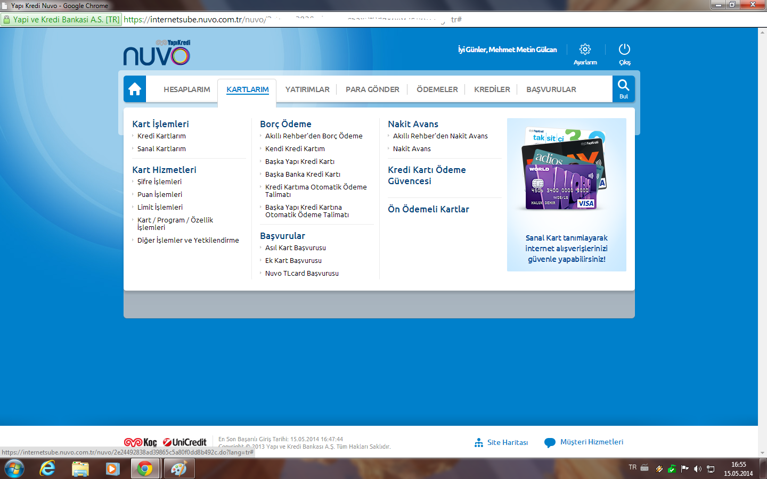767x479 pixels.
Task: Click the Kart İşlemleri heading
Action: click(160, 124)
